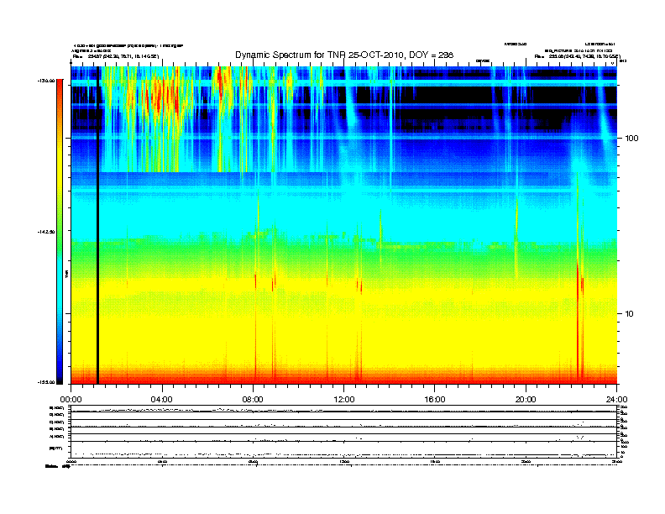Click the "-142.50" color scale label
Screen dimensions: 665x514
(x=46, y=232)
